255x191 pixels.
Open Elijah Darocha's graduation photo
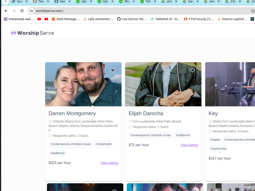[163, 84]
